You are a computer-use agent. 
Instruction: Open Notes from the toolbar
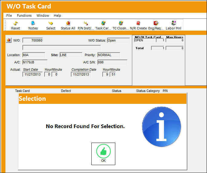click(x=33, y=25)
